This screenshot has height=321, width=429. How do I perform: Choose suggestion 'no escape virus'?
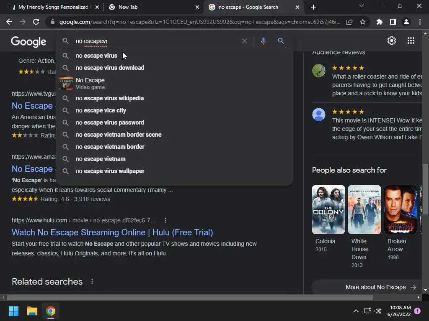point(174,56)
